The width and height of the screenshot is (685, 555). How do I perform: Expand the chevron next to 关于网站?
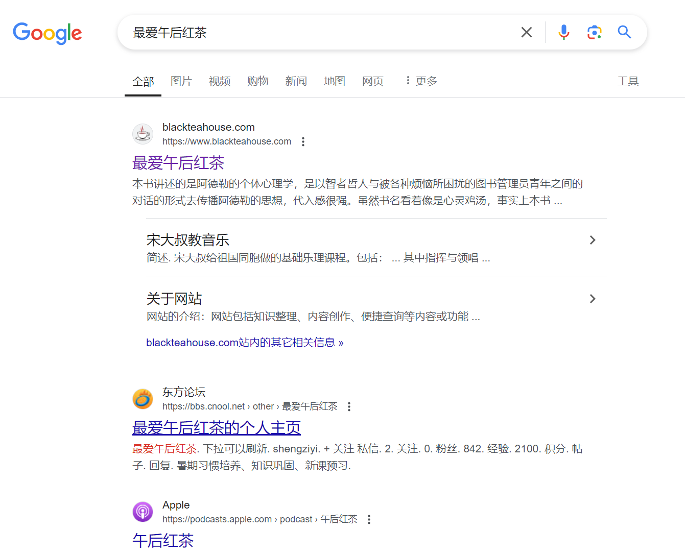pos(593,299)
